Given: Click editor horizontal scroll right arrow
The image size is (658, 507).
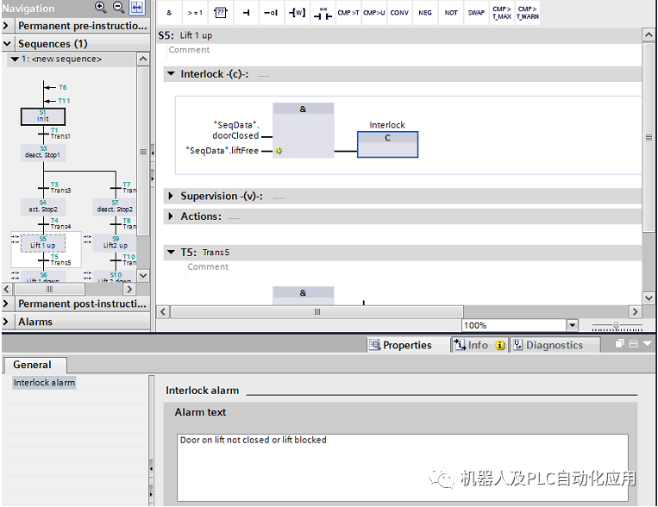Looking at the screenshot, I should point(635,312).
